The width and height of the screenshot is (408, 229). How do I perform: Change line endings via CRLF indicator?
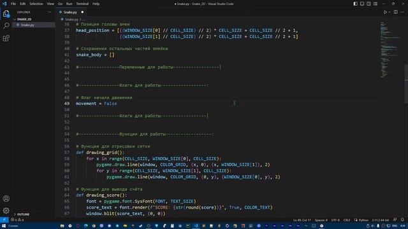[347, 220]
